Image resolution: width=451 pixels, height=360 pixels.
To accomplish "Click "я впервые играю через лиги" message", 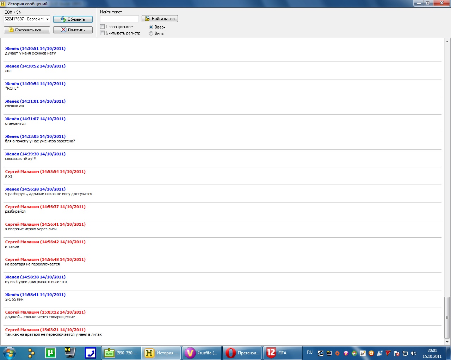I will (31, 229).
